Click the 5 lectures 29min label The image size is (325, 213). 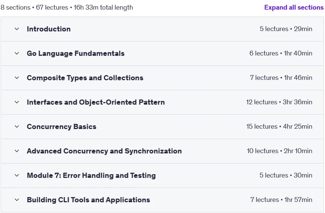286,29
